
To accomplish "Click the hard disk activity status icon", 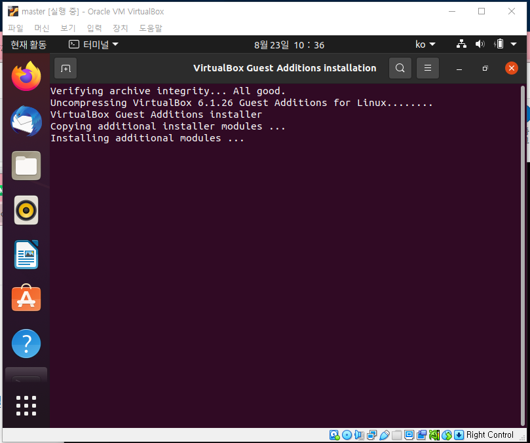I will pos(334,435).
